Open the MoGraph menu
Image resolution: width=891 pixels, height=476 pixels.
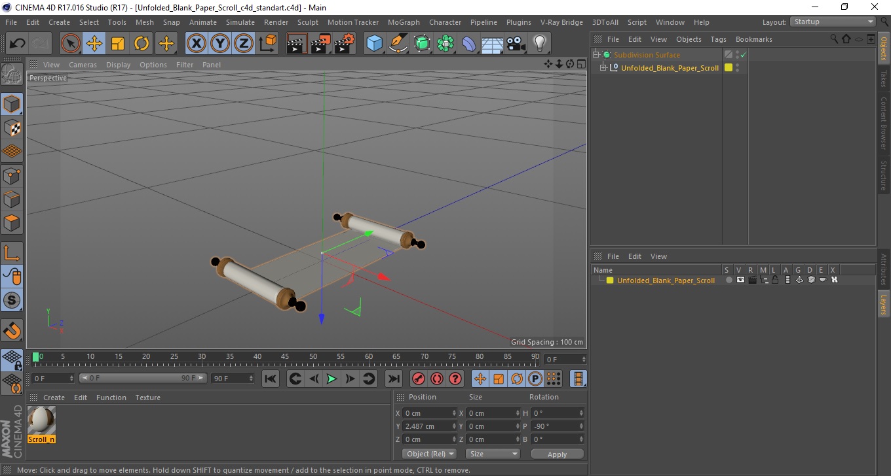tap(404, 22)
